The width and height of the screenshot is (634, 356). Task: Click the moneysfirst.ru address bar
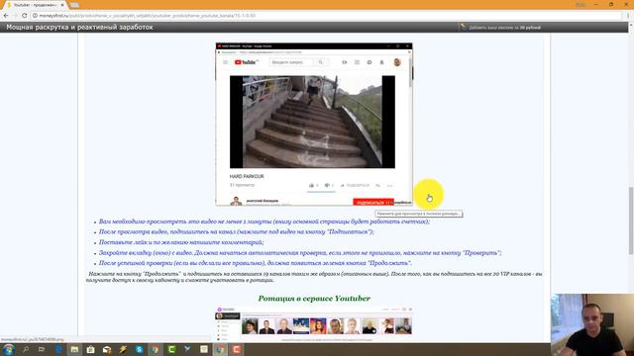pos(327,16)
